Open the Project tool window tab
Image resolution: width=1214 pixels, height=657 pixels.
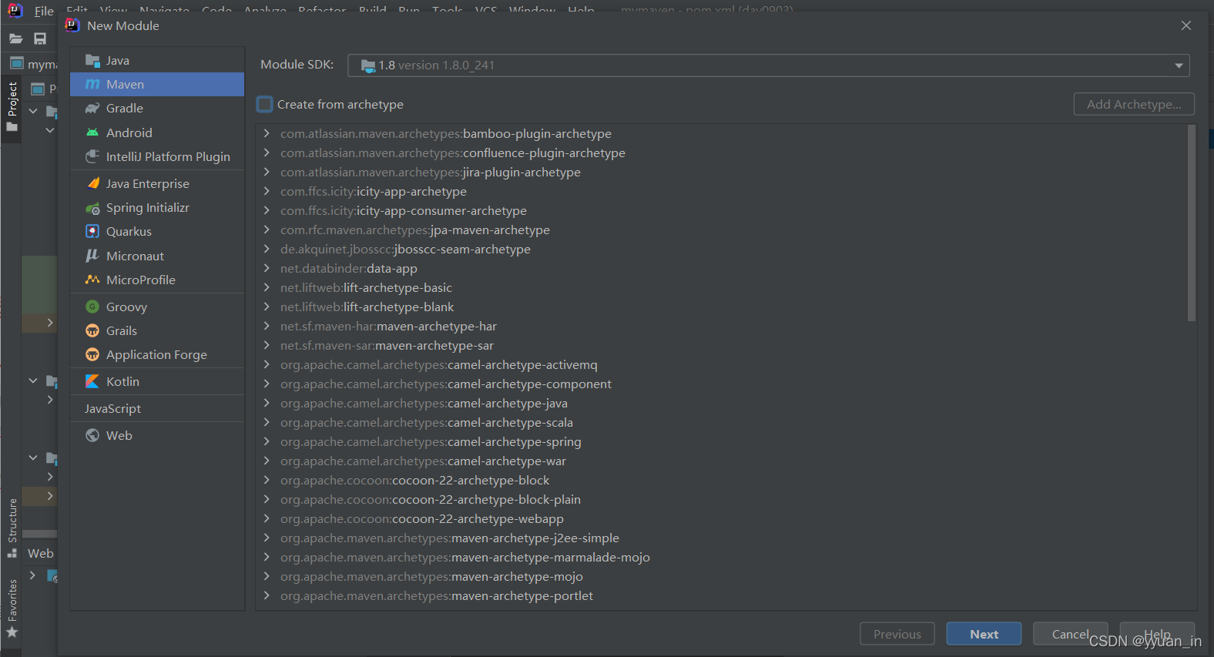12,106
